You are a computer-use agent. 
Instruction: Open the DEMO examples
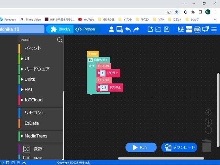tap(189, 29)
